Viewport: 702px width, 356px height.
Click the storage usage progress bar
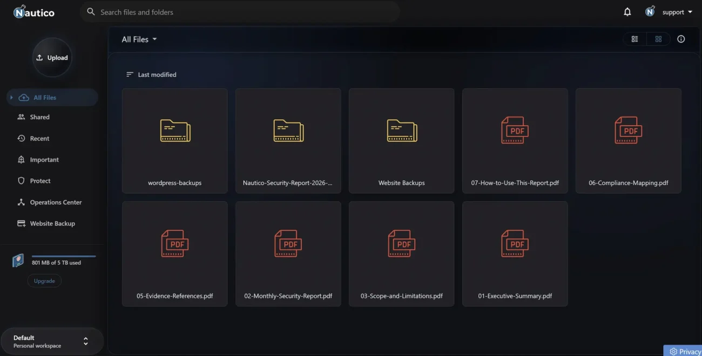[63, 256]
